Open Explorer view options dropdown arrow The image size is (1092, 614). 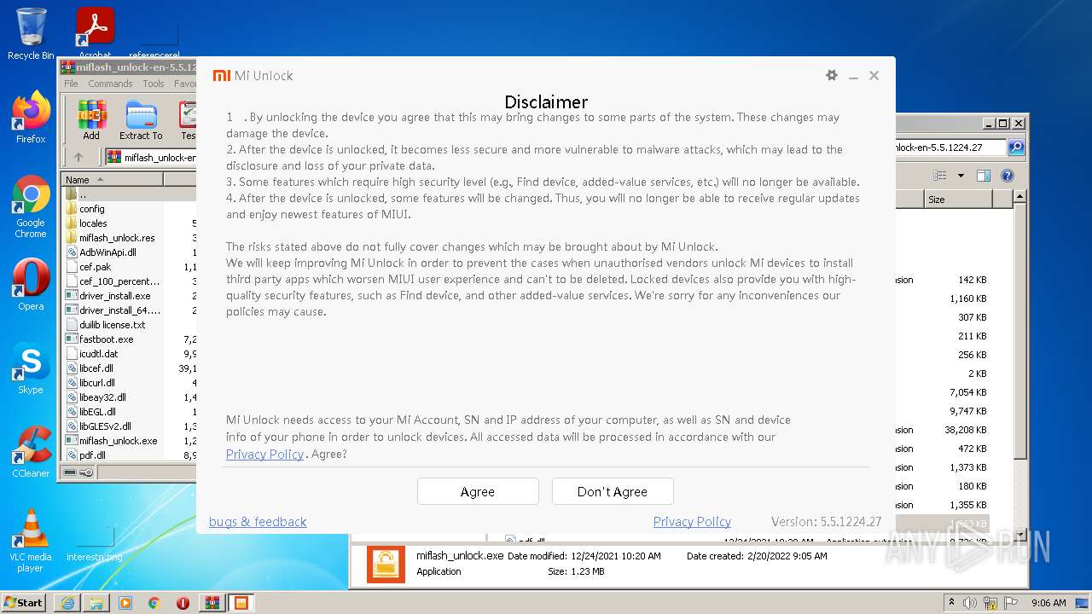(x=961, y=176)
